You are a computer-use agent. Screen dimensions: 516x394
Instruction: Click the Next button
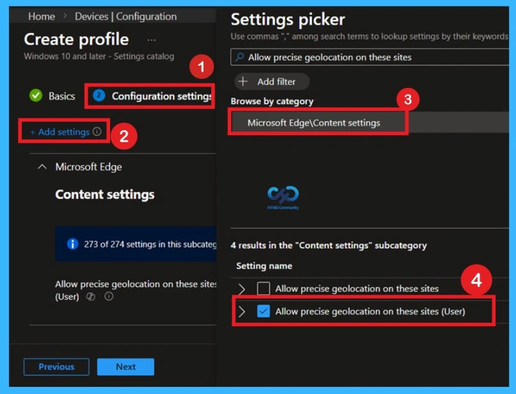tap(125, 366)
